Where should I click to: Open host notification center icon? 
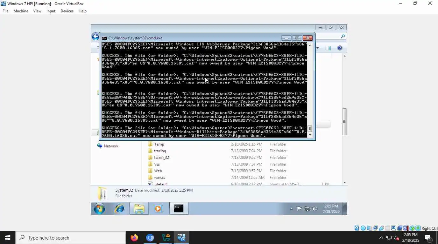pos(428,238)
